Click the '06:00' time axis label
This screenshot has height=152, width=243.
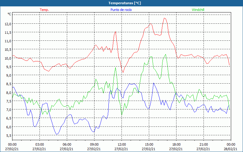[x=67, y=145]
